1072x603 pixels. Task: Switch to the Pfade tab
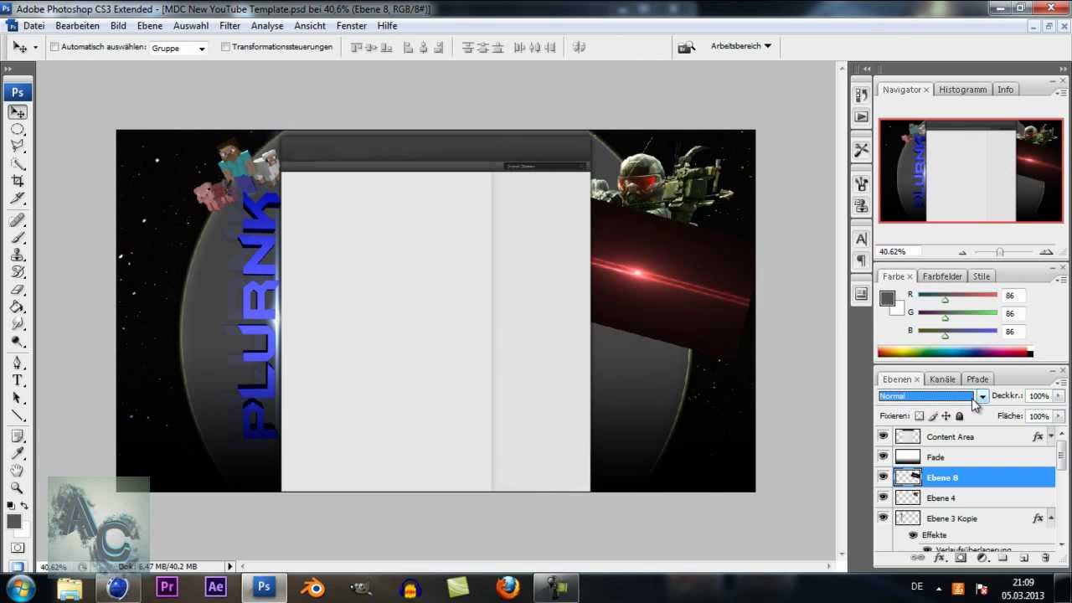(x=977, y=379)
